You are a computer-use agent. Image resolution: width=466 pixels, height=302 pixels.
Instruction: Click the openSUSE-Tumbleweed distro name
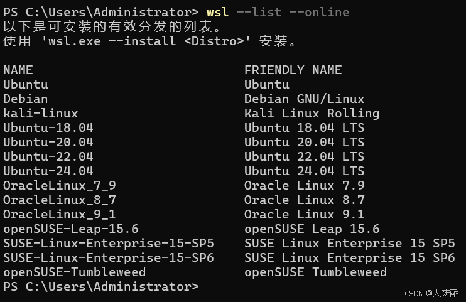(x=75, y=272)
